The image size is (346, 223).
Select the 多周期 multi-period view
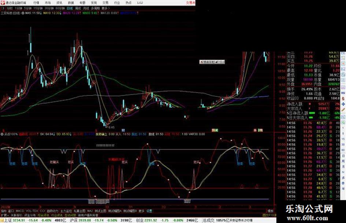coord(95,8)
